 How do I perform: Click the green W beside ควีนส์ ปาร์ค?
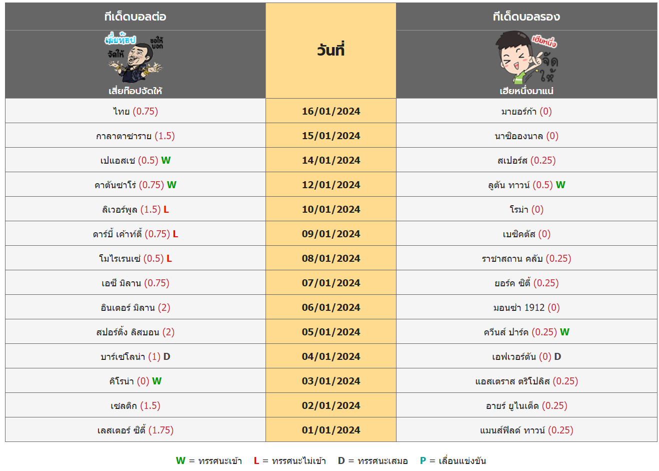(564, 332)
